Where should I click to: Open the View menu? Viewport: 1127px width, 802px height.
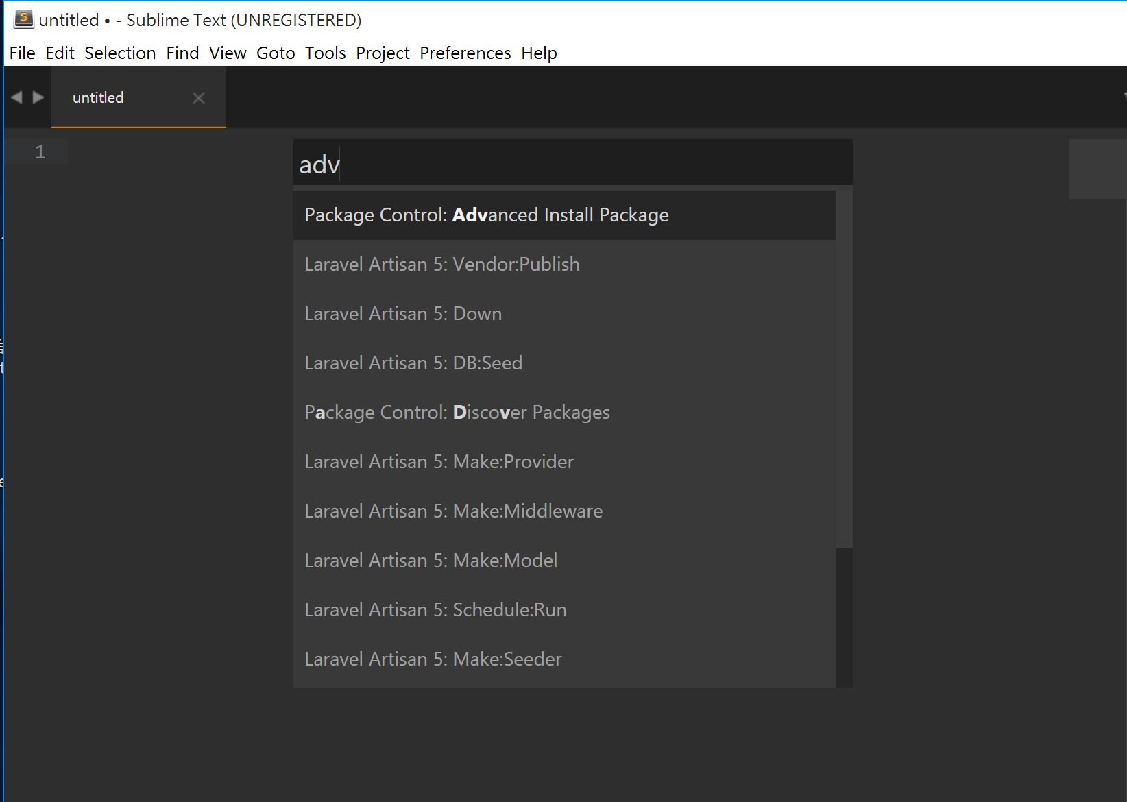[228, 53]
